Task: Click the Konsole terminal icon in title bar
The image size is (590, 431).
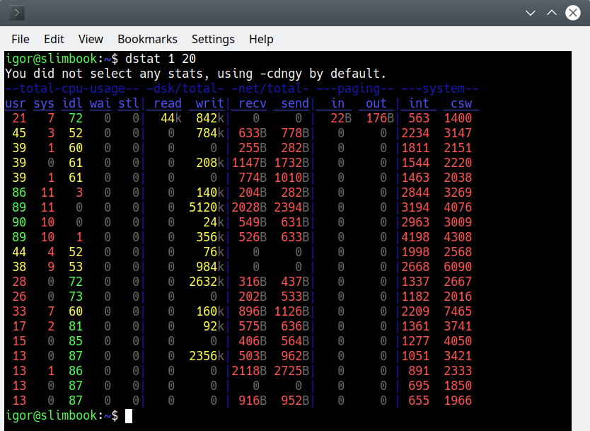Action: coord(16,13)
